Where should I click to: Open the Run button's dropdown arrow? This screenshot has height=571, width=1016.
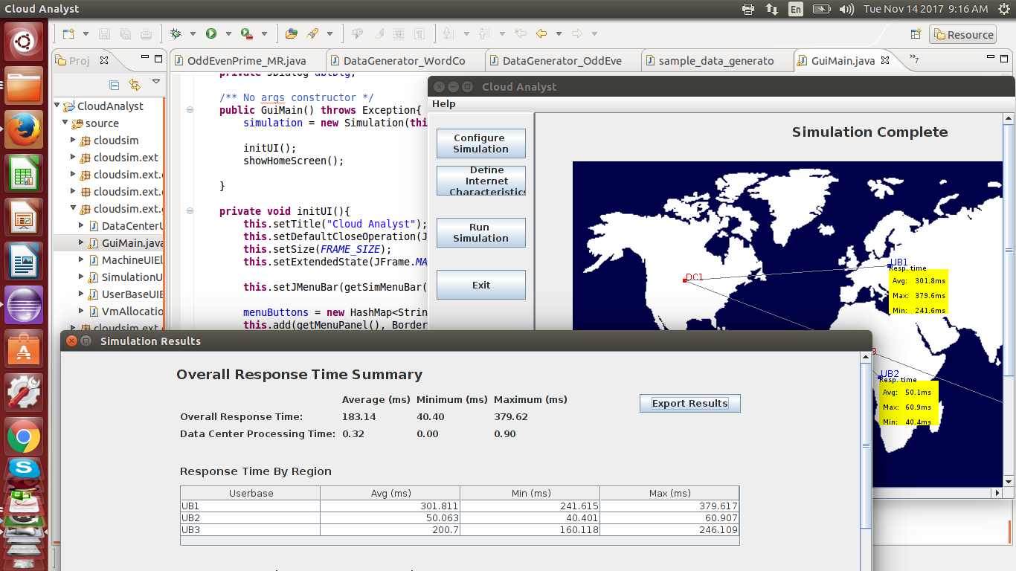point(227,33)
